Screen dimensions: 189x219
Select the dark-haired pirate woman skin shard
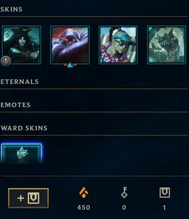click(21, 45)
